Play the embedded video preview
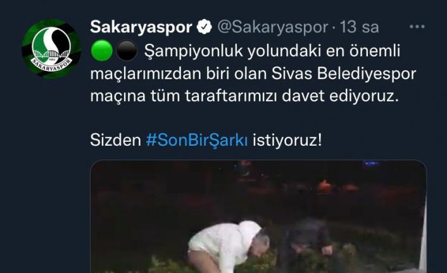This screenshot has width=447, height=273. [258, 217]
